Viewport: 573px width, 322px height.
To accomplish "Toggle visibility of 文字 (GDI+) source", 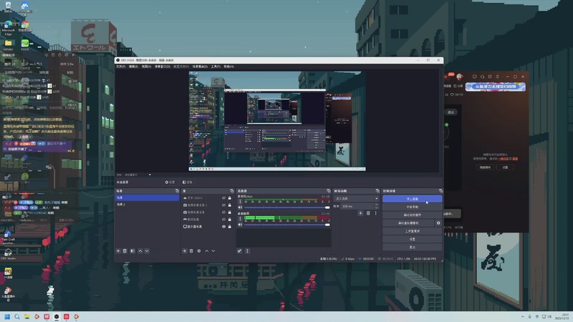I will pyautogui.click(x=223, y=198).
